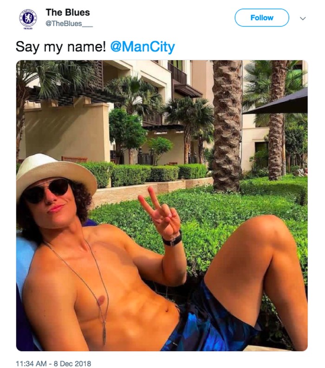Click the @TheBlues___ handle
The height and width of the screenshot is (368, 325).
pyautogui.click(x=69, y=24)
